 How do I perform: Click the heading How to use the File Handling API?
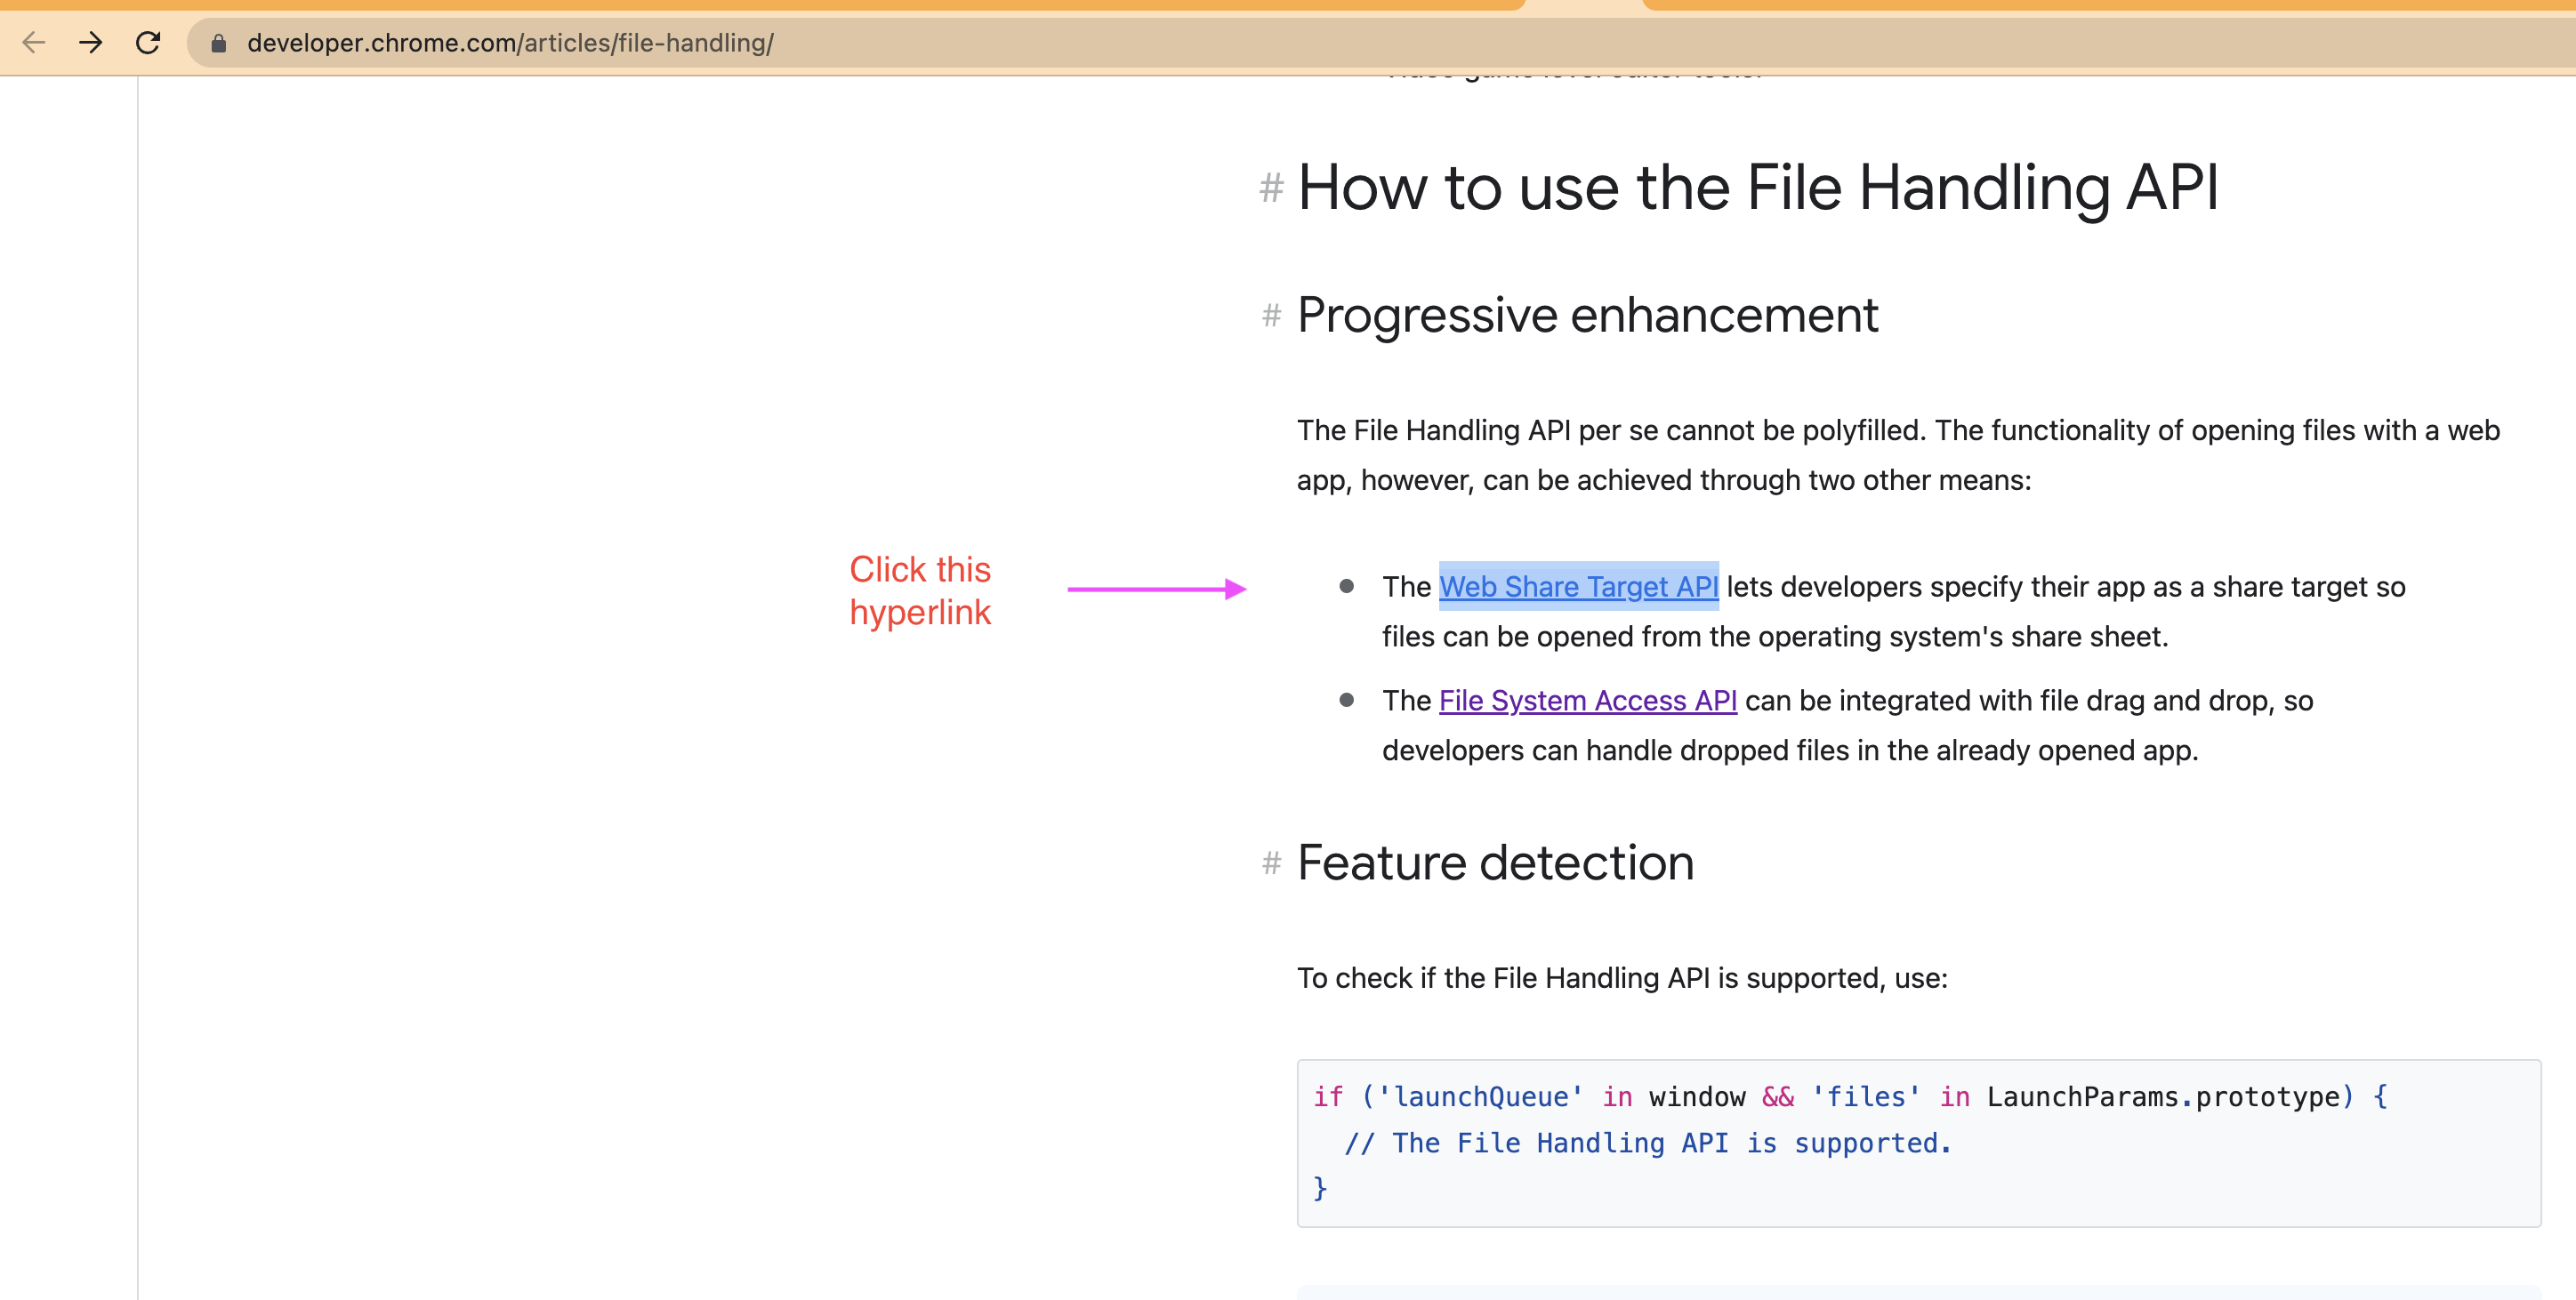(x=1757, y=188)
